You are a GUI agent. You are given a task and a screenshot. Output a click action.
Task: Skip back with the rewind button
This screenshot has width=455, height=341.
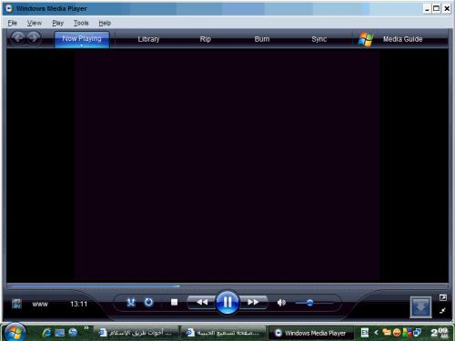click(x=202, y=302)
